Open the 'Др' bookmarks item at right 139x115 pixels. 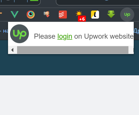(136, 31)
